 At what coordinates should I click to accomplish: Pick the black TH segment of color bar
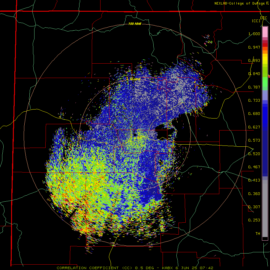[x=265, y=238]
